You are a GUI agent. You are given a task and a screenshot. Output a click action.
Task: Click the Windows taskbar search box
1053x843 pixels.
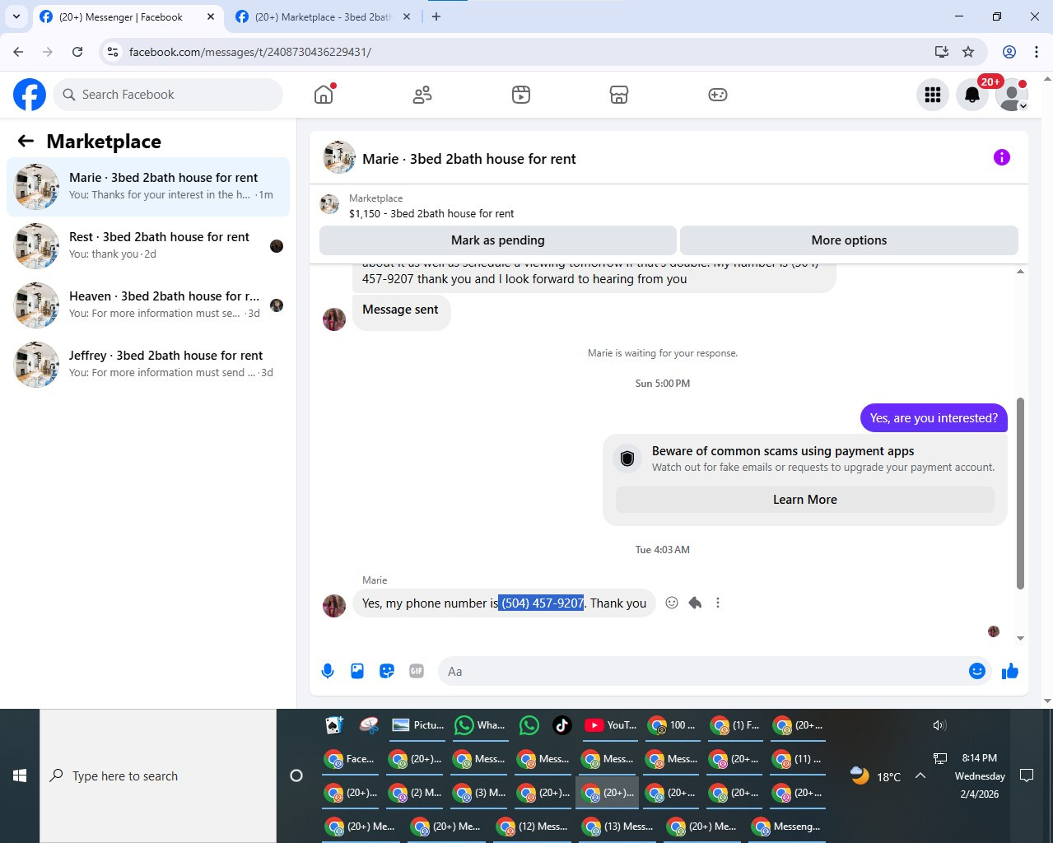tap(158, 775)
